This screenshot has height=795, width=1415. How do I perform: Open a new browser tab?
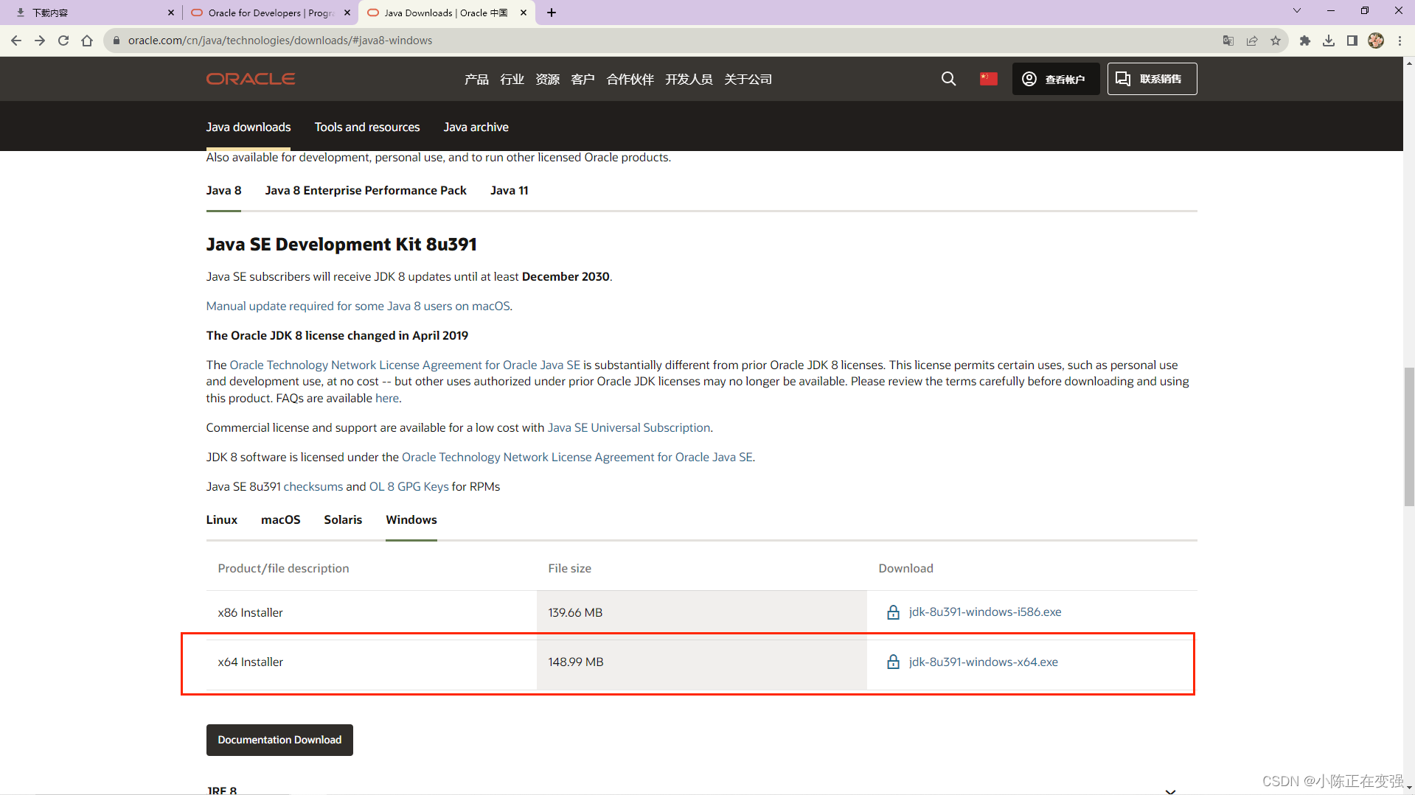pos(552,13)
